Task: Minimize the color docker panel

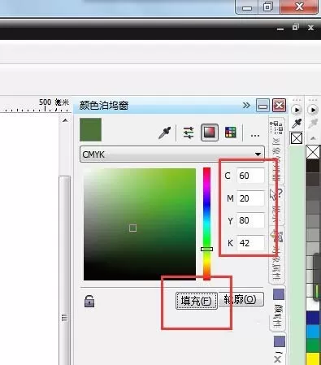Action: 262,106
